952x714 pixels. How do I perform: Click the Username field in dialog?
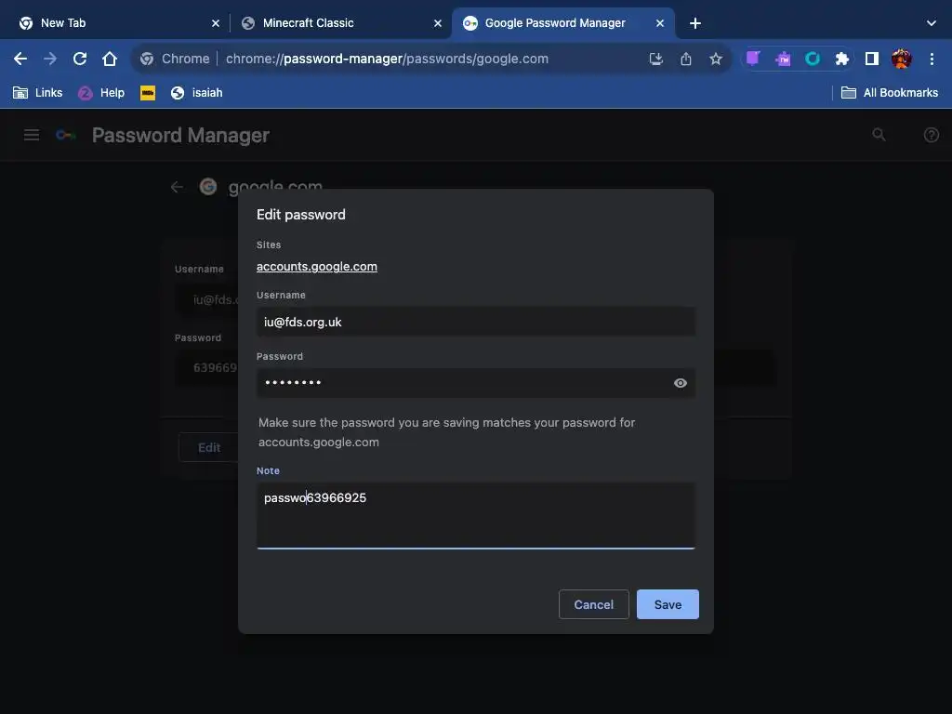click(x=476, y=322)
